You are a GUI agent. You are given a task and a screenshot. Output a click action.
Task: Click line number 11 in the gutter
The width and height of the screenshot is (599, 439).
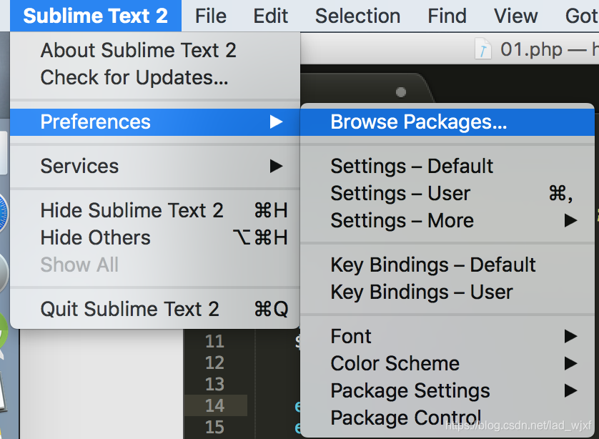pyautogui.click(x=214, y=341)
